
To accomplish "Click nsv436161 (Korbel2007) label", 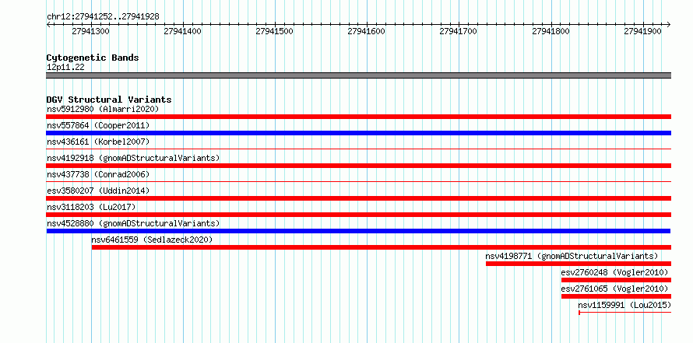I will coord(98,142).
